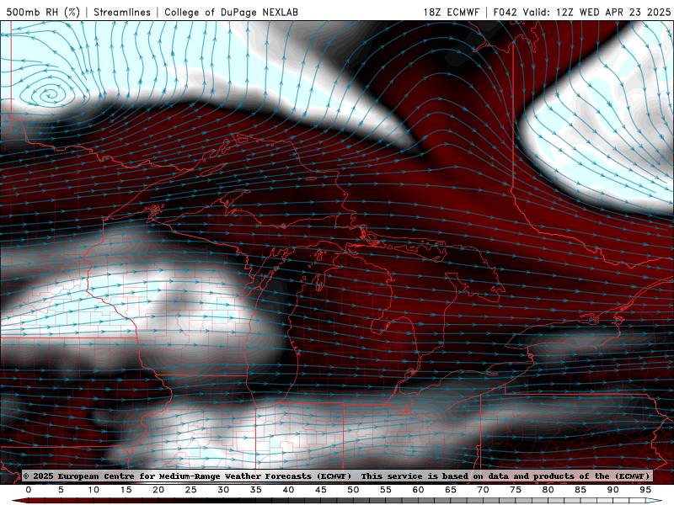The width and height of the screenshot is (674, 505).
Task: Click the 55 label on the humidity scale
Action: click(386, 490)
